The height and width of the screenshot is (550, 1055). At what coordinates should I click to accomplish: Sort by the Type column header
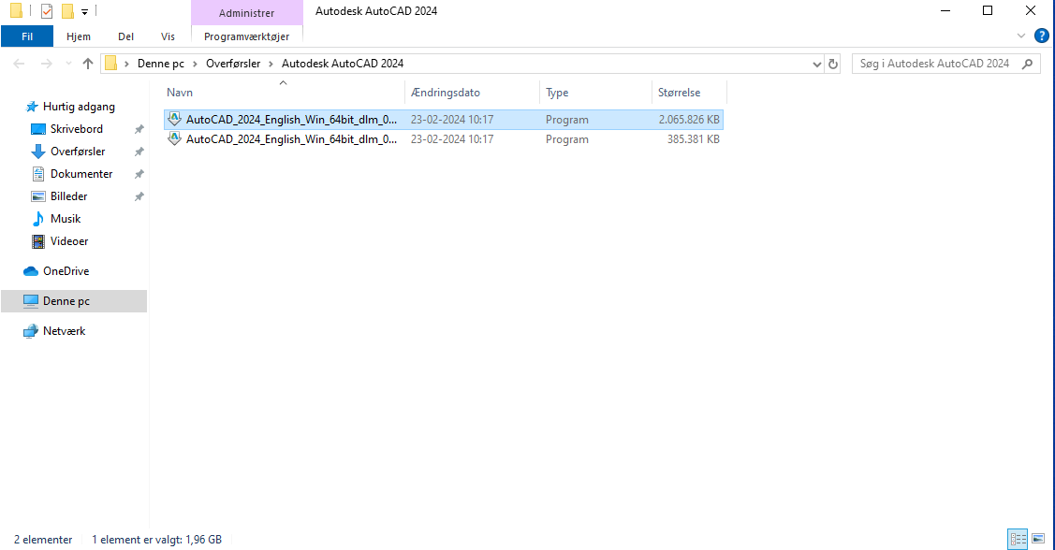(x=595, y=92)
